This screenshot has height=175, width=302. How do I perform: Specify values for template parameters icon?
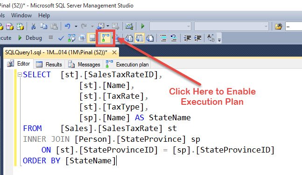pos(211,38)
